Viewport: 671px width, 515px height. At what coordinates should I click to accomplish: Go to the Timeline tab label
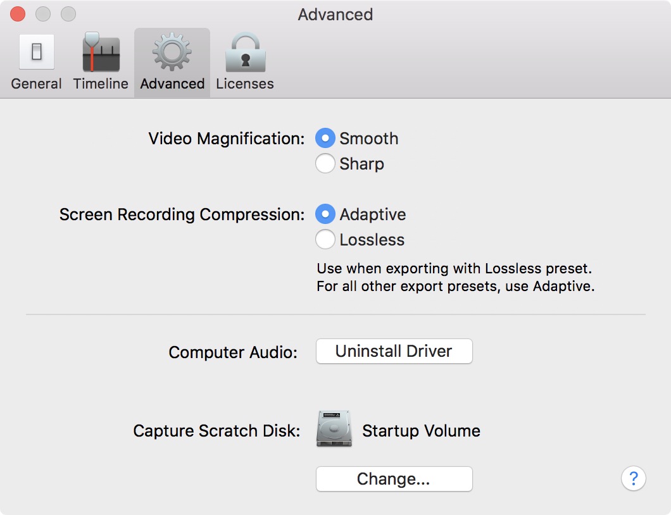click(x=101, y=84)
